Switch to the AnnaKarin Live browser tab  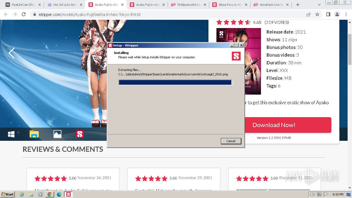tap(271, 5)
